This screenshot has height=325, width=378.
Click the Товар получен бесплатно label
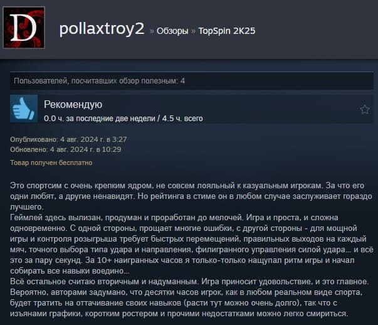[51, 162]
